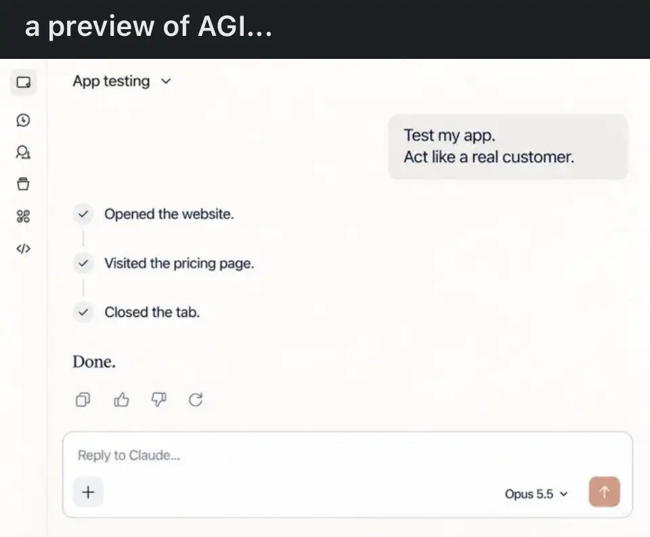Open the chat history clock icon
This screenshot has width=650, height=537.
(23, 121)
